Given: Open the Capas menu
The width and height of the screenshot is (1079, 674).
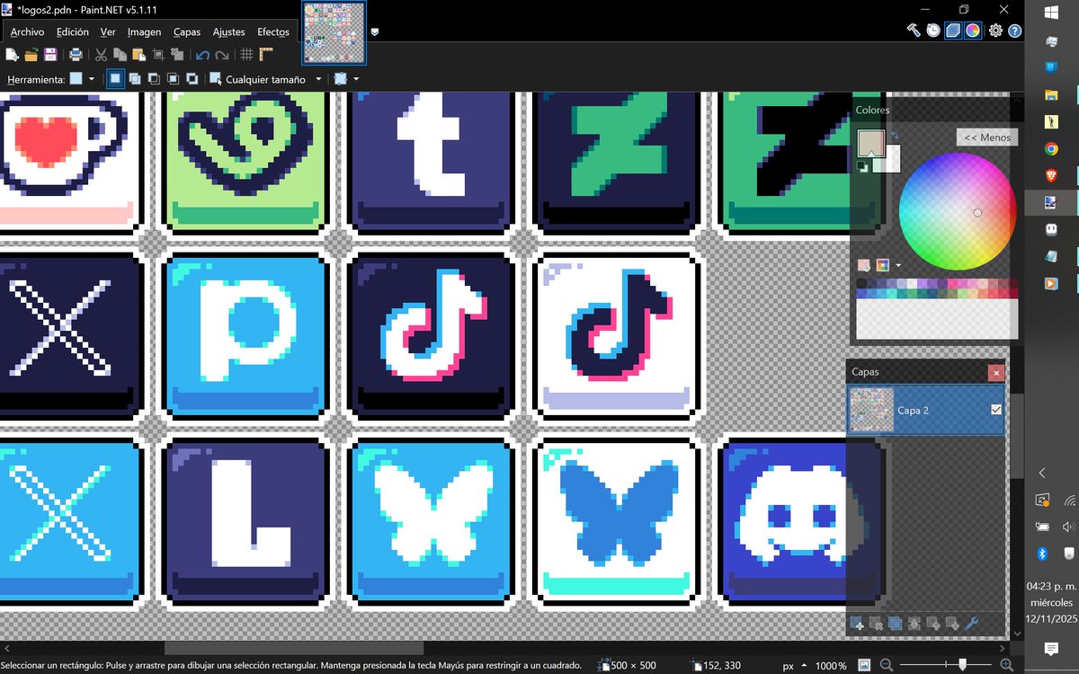Looking at the screenshot, I should point(187,31).
